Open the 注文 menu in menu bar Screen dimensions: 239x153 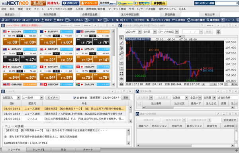28,9
